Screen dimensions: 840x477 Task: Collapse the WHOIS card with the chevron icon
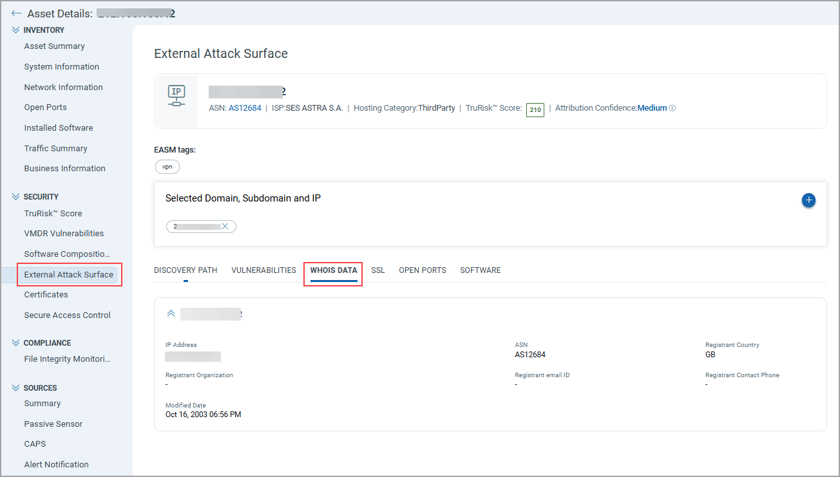point(170,313)
